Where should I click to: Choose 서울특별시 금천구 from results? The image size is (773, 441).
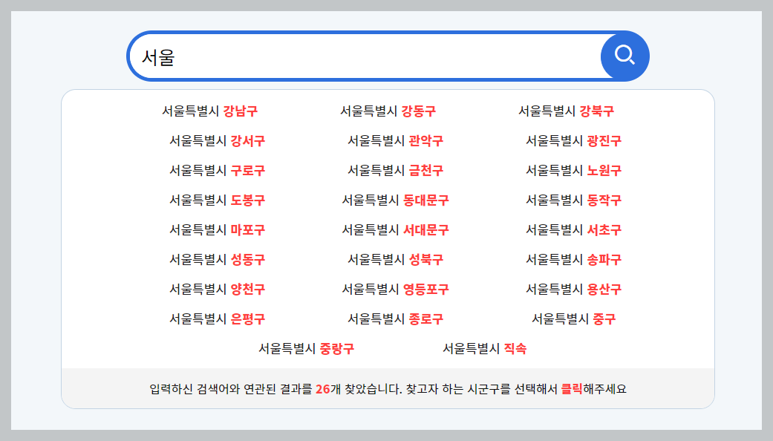pos(395,171)
